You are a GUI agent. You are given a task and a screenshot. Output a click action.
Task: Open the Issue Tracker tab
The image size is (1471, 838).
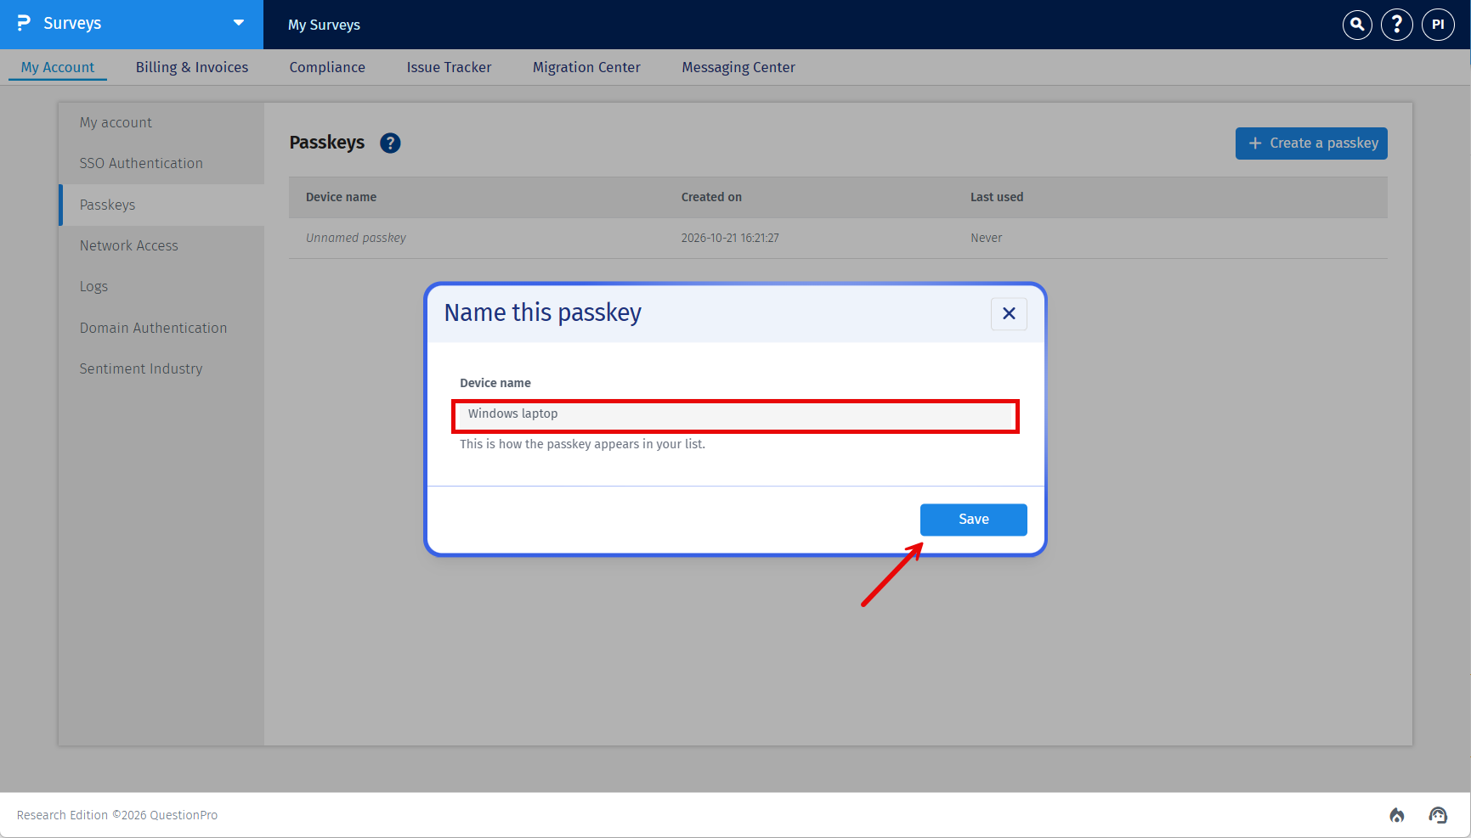click(449, 67)
